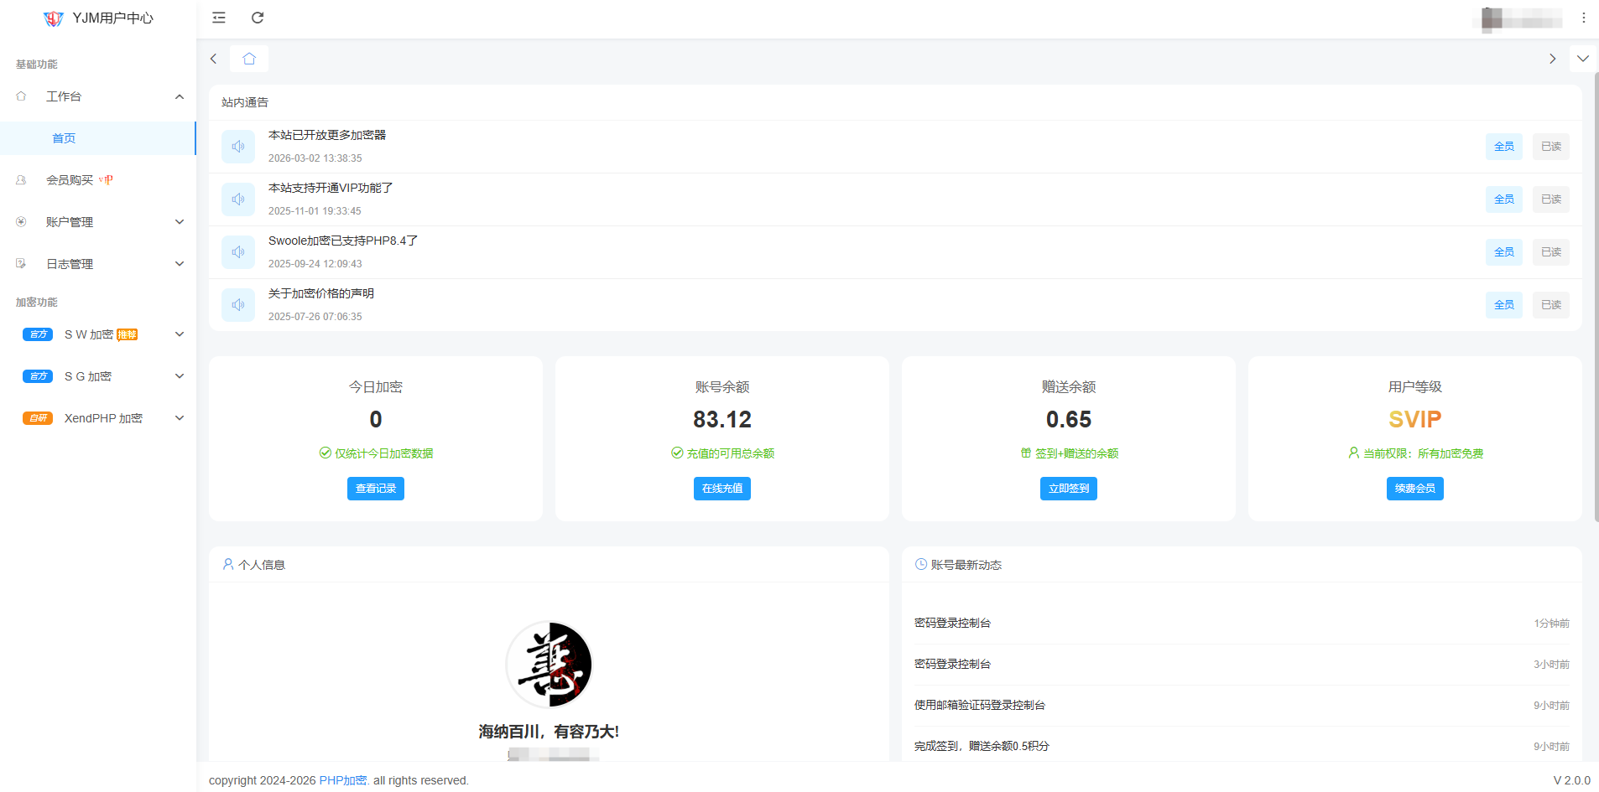Click the vertical three-dot more options icon

coord(1583,18)
